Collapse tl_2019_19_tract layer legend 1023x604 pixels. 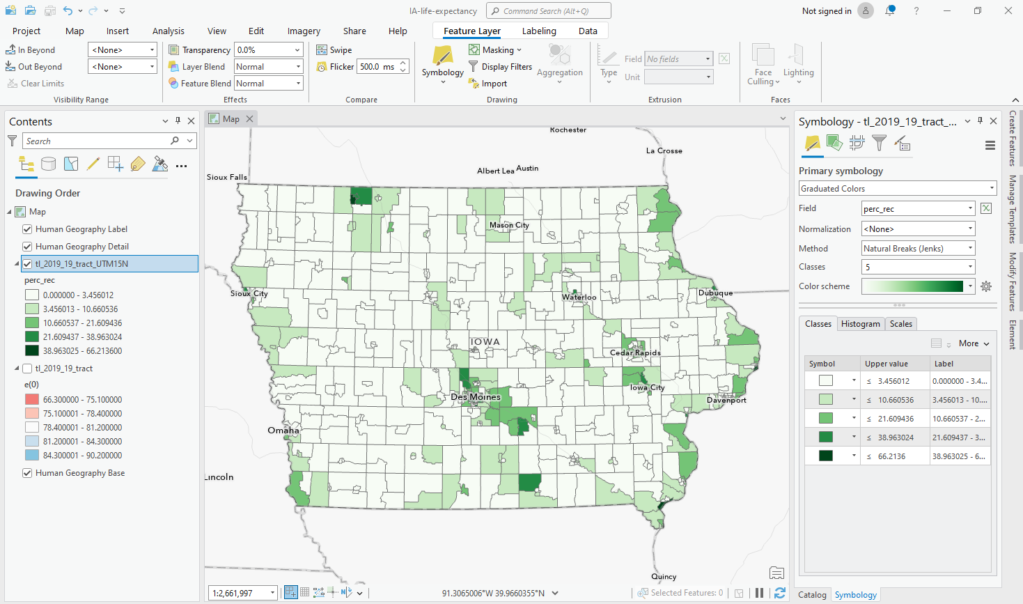[17, 369]
